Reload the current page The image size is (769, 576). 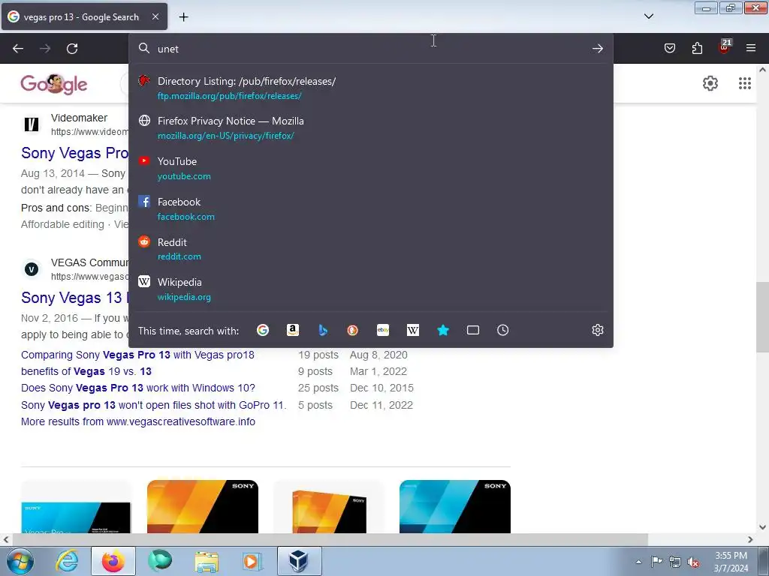click(72, 49)
